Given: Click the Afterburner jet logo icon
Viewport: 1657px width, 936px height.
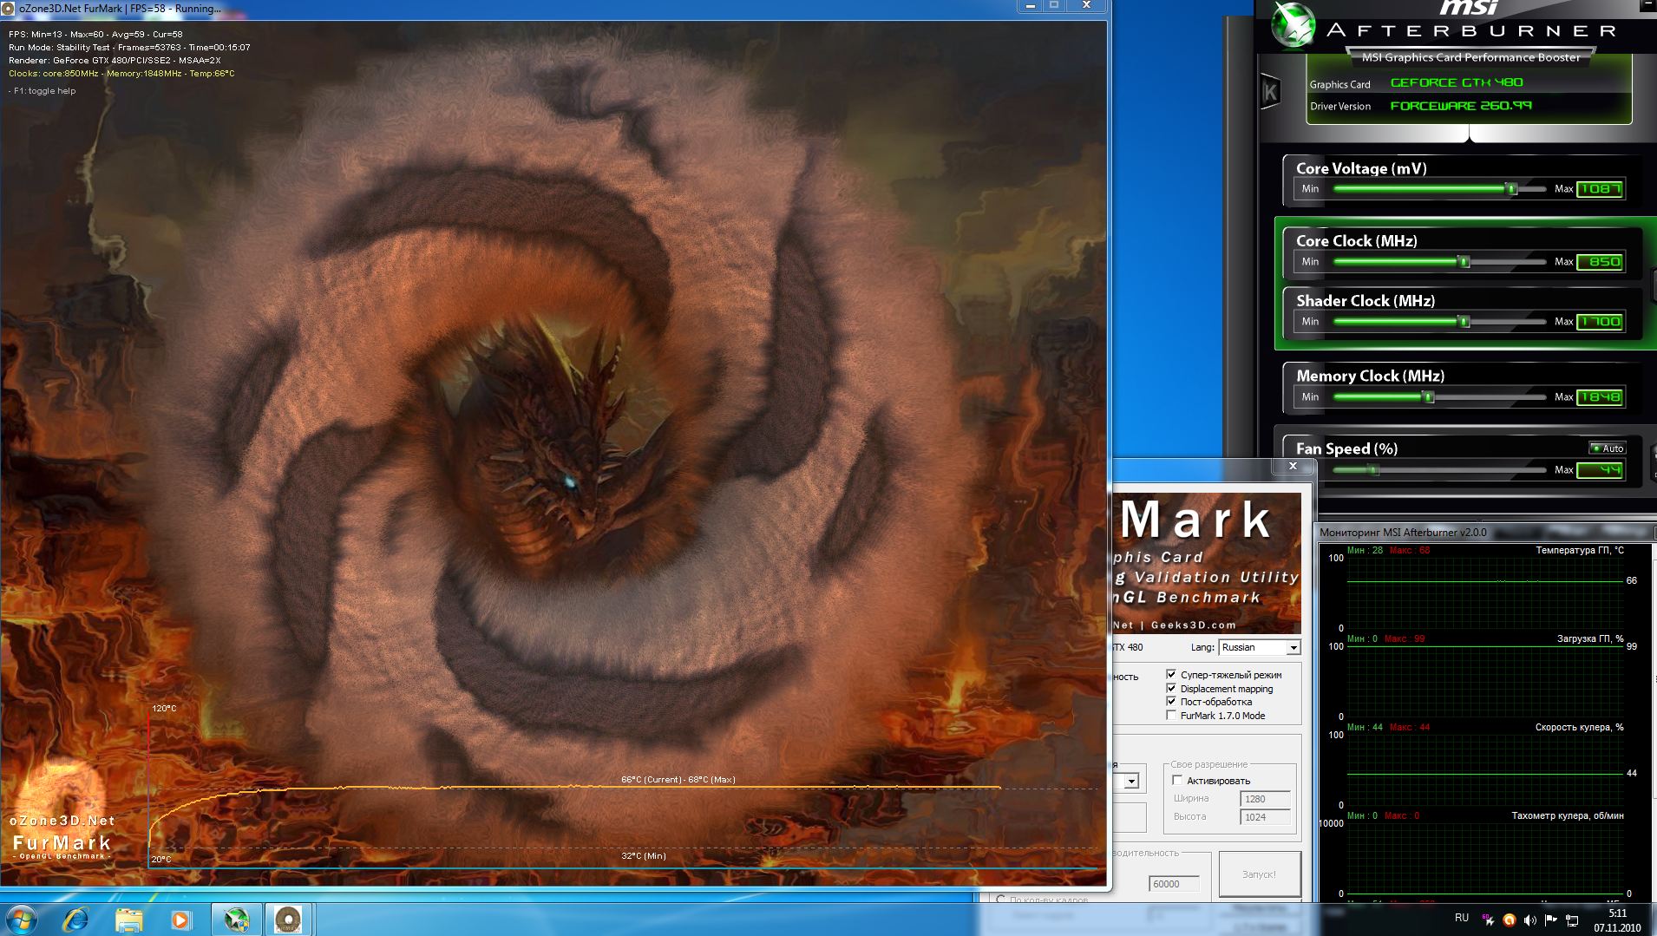Looking at the screenshot, I should (x=1293, y=24).
